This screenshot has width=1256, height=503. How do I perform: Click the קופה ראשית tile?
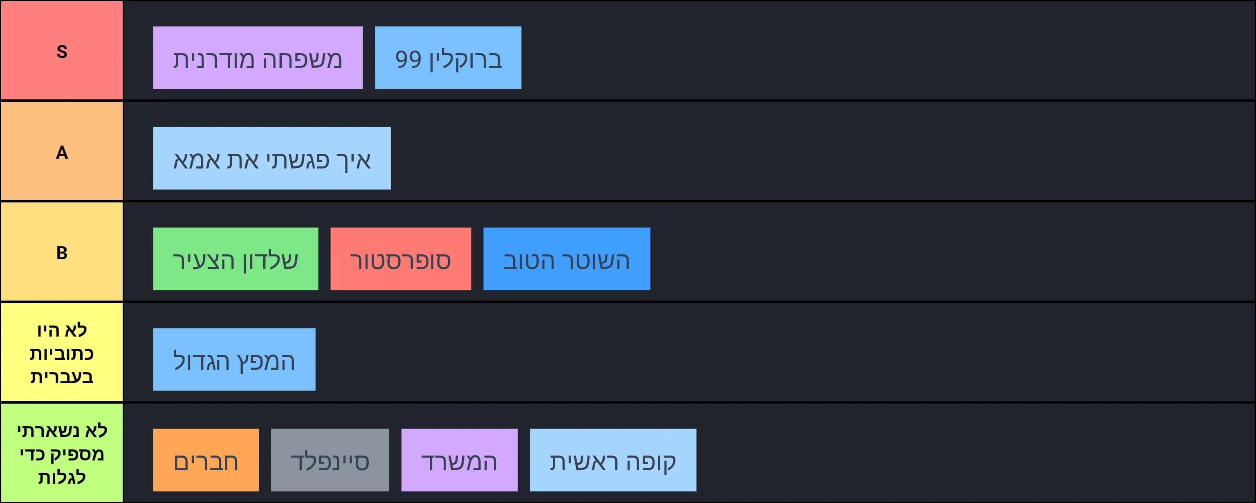(612, 460)
